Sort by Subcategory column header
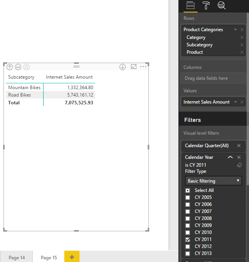 tap(21, 77)
